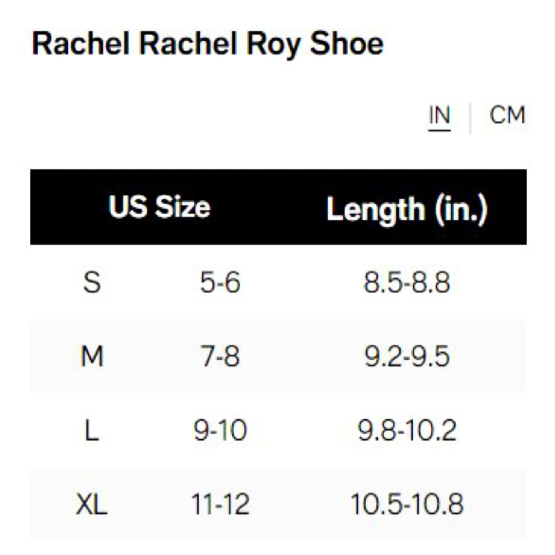The width and height of the screenshot is (555, 555).
Task: Select the L size row label
Action: [91, 430]
